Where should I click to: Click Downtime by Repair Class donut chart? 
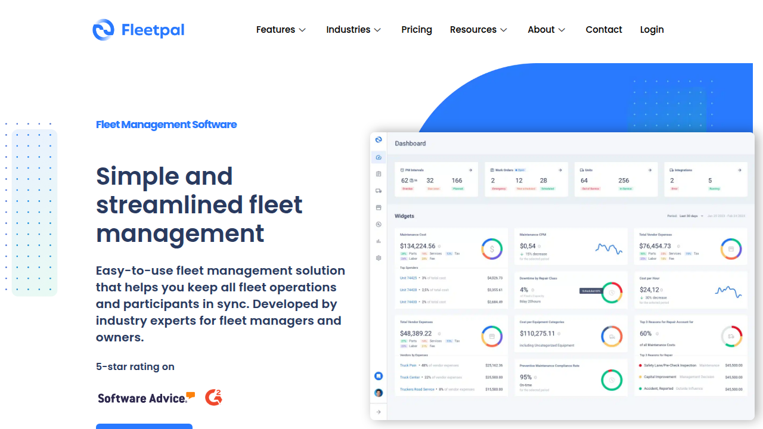612,293
